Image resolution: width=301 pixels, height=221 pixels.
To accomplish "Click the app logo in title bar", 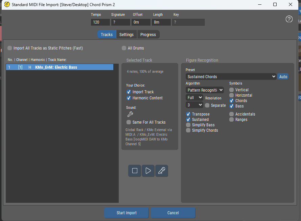I will point(6,5).
